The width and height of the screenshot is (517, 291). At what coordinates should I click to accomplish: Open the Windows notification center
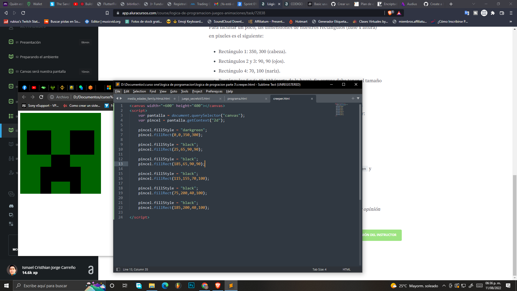point(508,286)
